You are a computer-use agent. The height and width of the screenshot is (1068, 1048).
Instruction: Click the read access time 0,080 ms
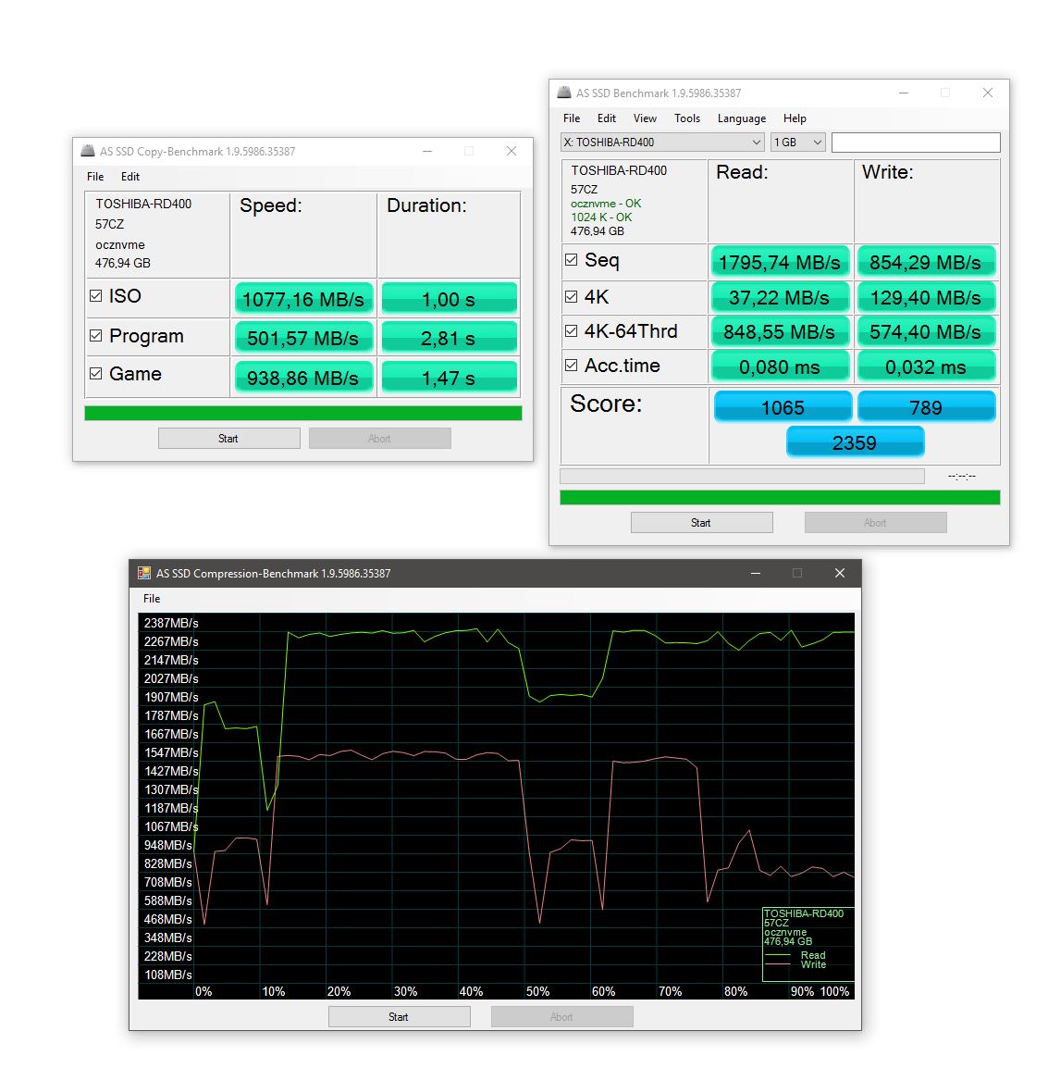pos(780,367)
